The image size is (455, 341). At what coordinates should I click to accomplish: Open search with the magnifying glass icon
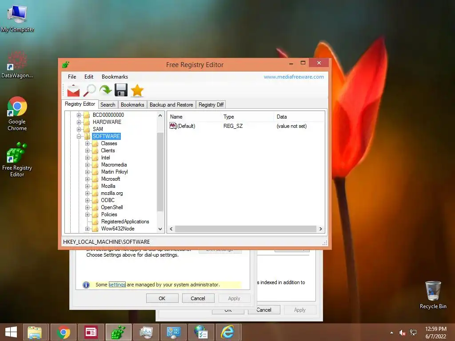point(90,91)
